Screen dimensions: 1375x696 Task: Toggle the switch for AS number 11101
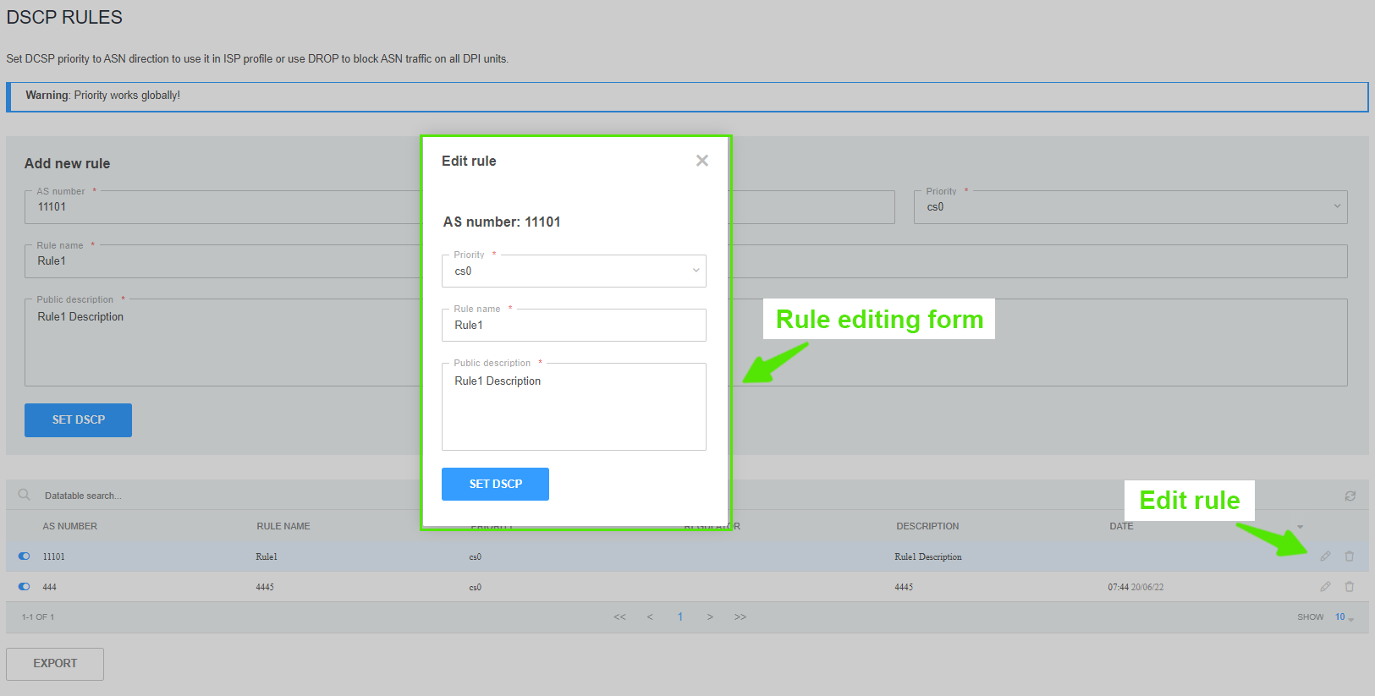(x=24, y=556)
